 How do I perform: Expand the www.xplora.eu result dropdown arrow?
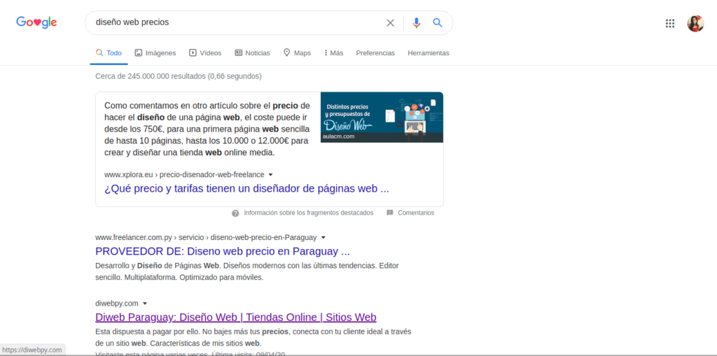(271, 175)
